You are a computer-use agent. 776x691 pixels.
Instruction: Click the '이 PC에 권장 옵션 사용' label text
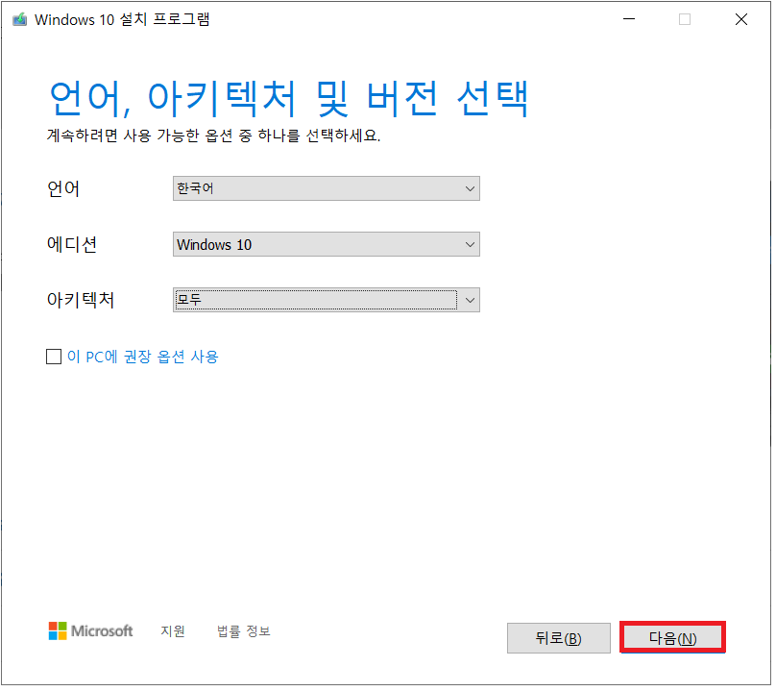coord(143,358)
